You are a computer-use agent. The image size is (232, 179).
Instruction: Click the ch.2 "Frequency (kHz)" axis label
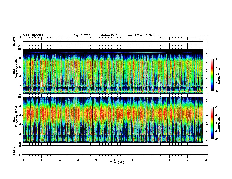pos(16,116)
